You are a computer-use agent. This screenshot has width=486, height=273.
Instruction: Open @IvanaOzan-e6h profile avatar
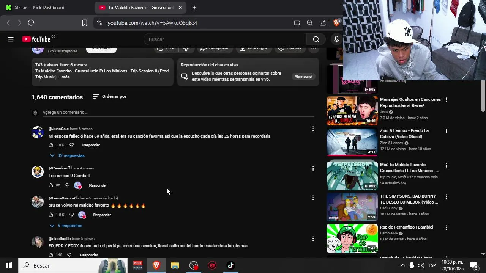[38, 202]
